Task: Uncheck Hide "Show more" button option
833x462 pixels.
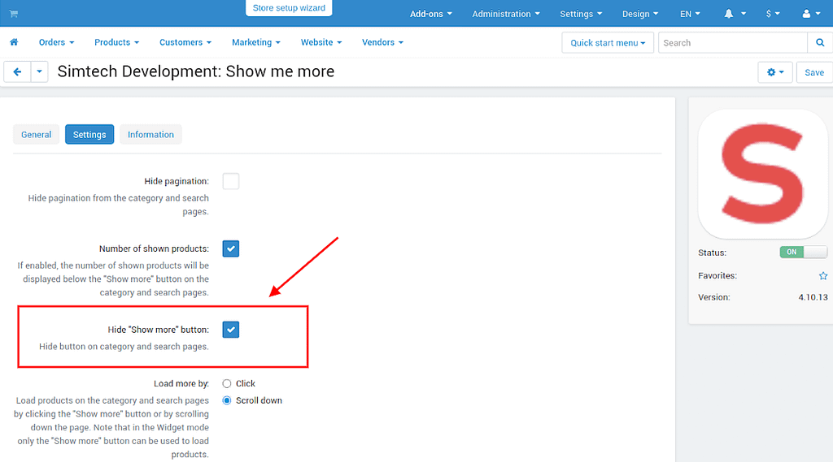Action: coord(230,330)
